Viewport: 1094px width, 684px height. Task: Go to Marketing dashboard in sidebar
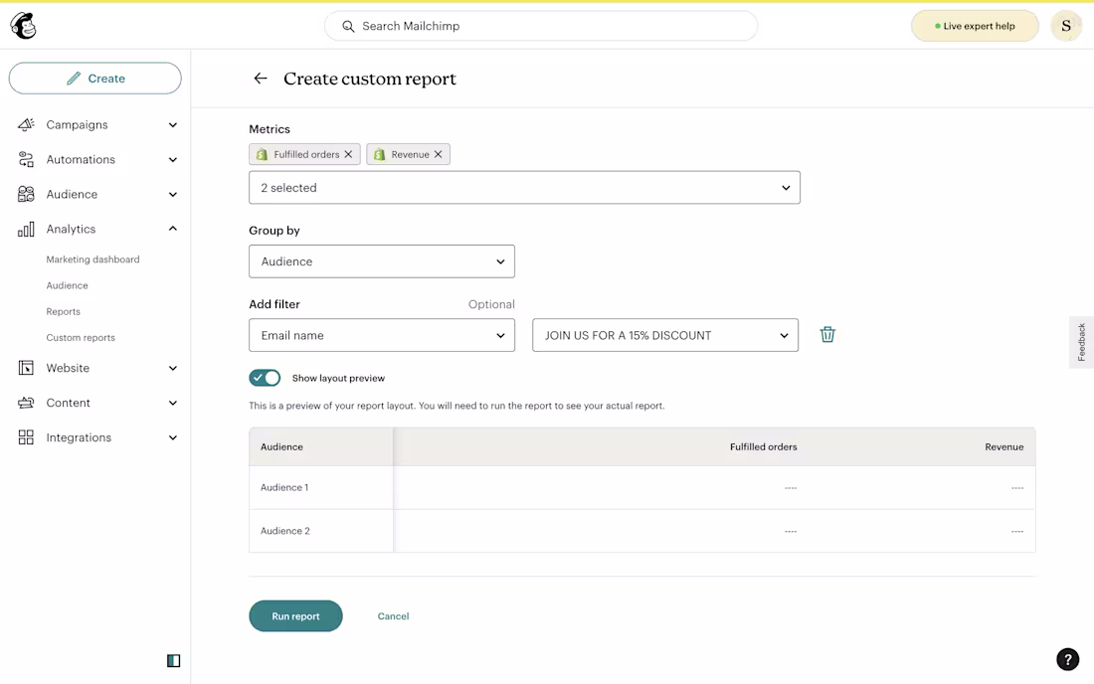click(91, 258)
